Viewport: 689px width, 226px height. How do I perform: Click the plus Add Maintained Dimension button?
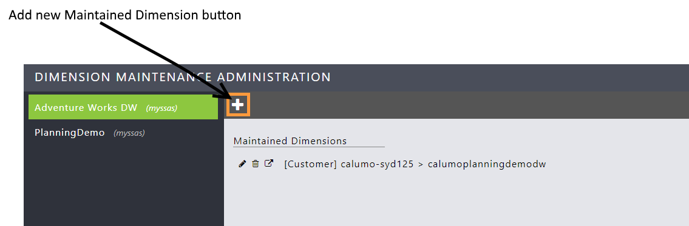238,104
